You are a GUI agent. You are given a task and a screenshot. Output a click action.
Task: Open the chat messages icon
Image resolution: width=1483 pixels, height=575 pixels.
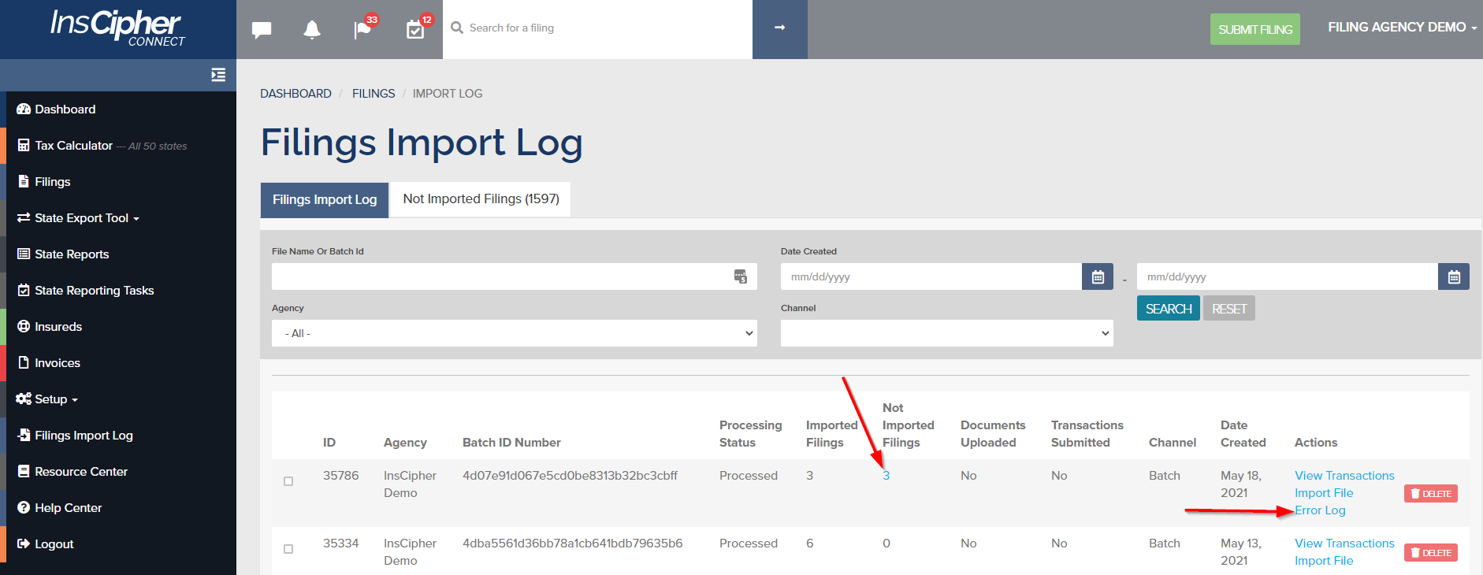pos(262,30)
